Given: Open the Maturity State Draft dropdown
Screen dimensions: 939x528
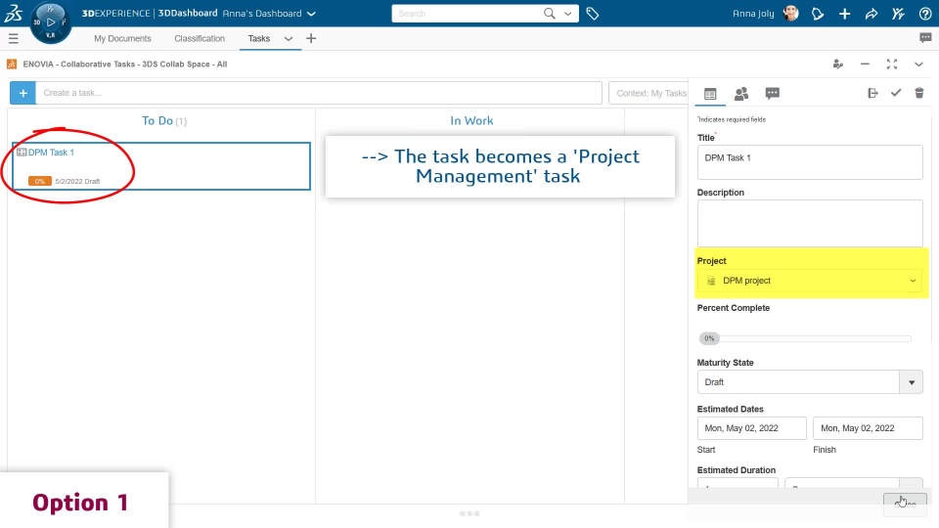Looking at the screenshot, I should (810, 382).
